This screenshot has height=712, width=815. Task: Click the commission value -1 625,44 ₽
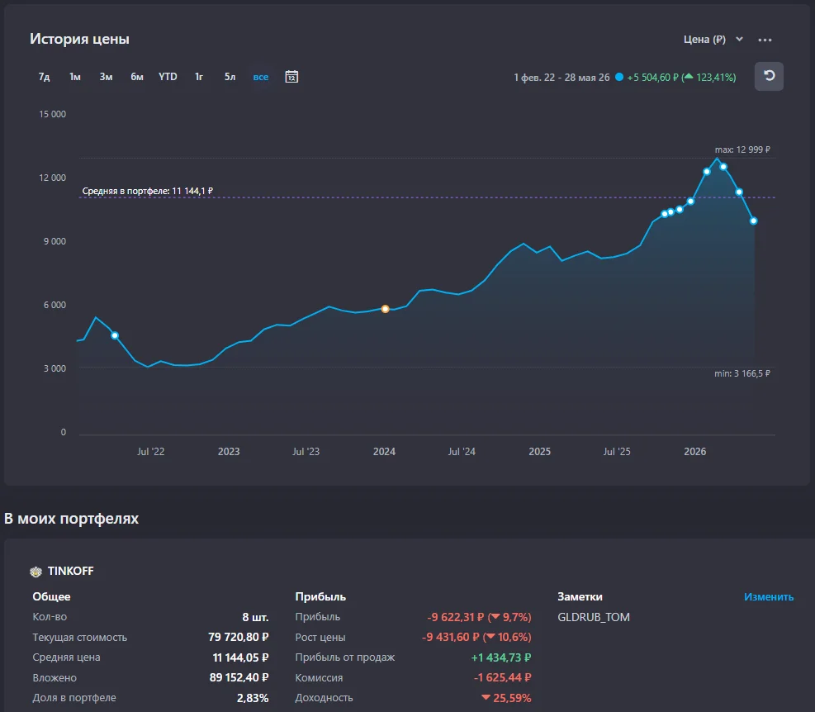coord(503,677)
